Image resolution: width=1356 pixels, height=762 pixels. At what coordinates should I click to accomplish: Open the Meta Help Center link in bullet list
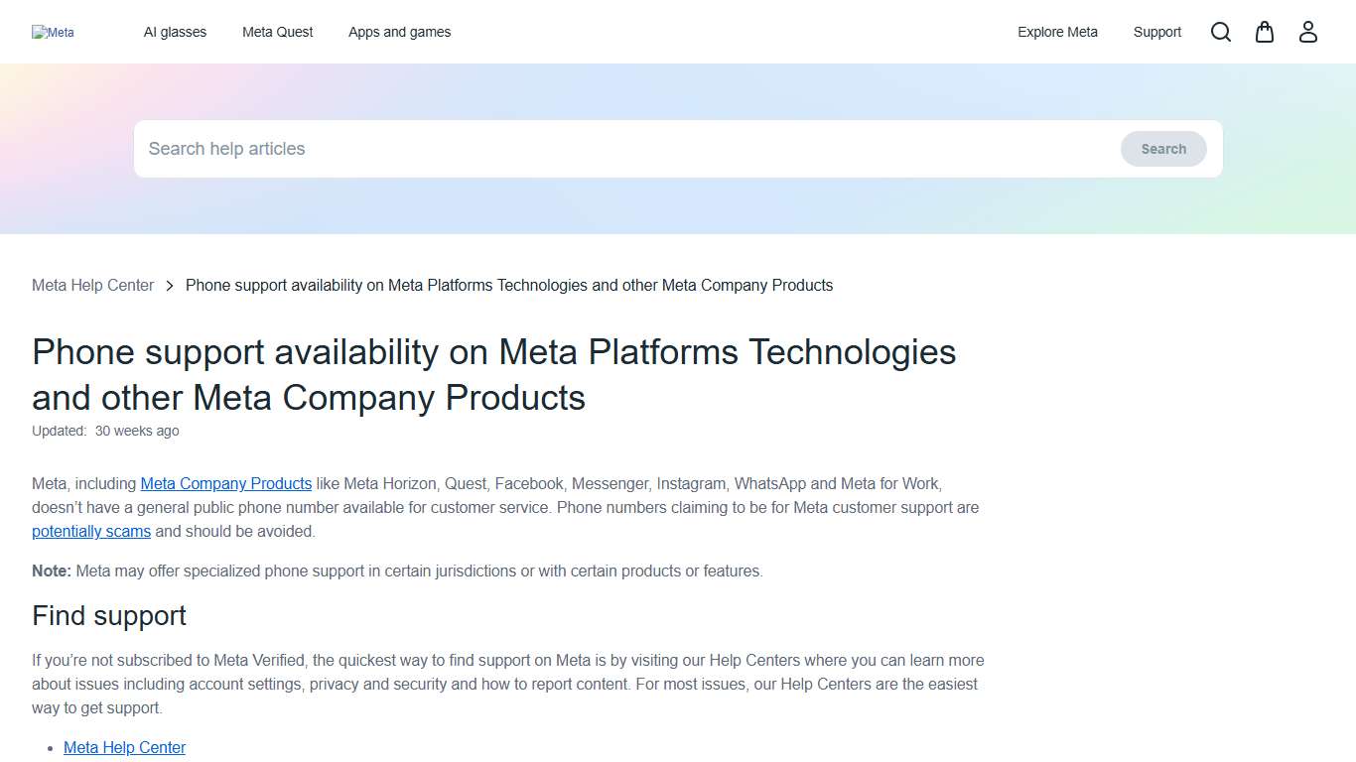(124, 747)
